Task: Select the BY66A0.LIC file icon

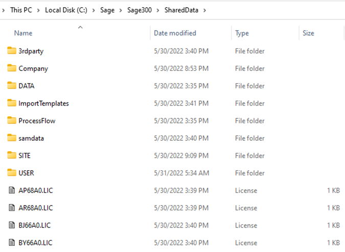Action: (x=12, y=243)
